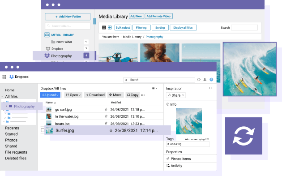
Task: Click Add New Folder in Media Library
Action: click(x=68, y=17)
